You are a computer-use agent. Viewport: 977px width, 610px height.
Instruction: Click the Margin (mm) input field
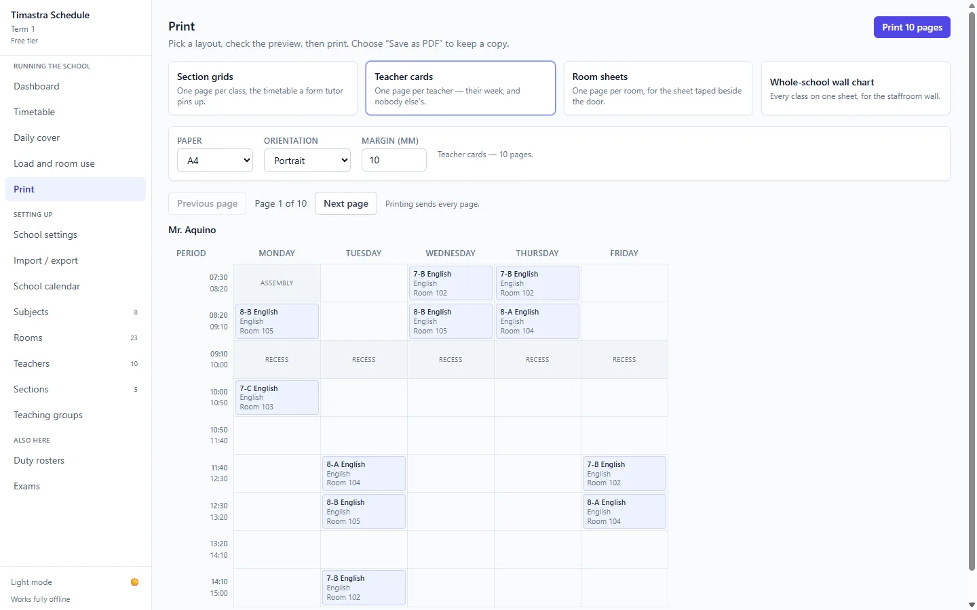tap(394, 160)
